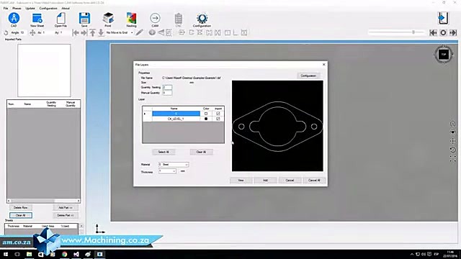The width and height of the screenshot is (461, 259).
Task: Open the About menu
Action: pos(66,8)
